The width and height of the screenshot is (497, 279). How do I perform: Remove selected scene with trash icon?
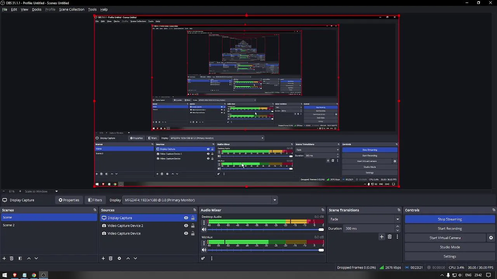click(11, 258)
